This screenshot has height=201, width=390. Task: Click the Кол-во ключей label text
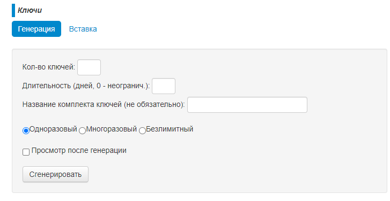pyautogui.click(x=49, y=67)
